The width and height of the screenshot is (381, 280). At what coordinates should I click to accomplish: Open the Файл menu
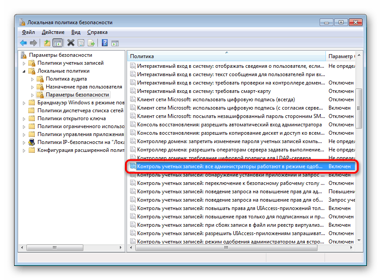pos(29,32)
